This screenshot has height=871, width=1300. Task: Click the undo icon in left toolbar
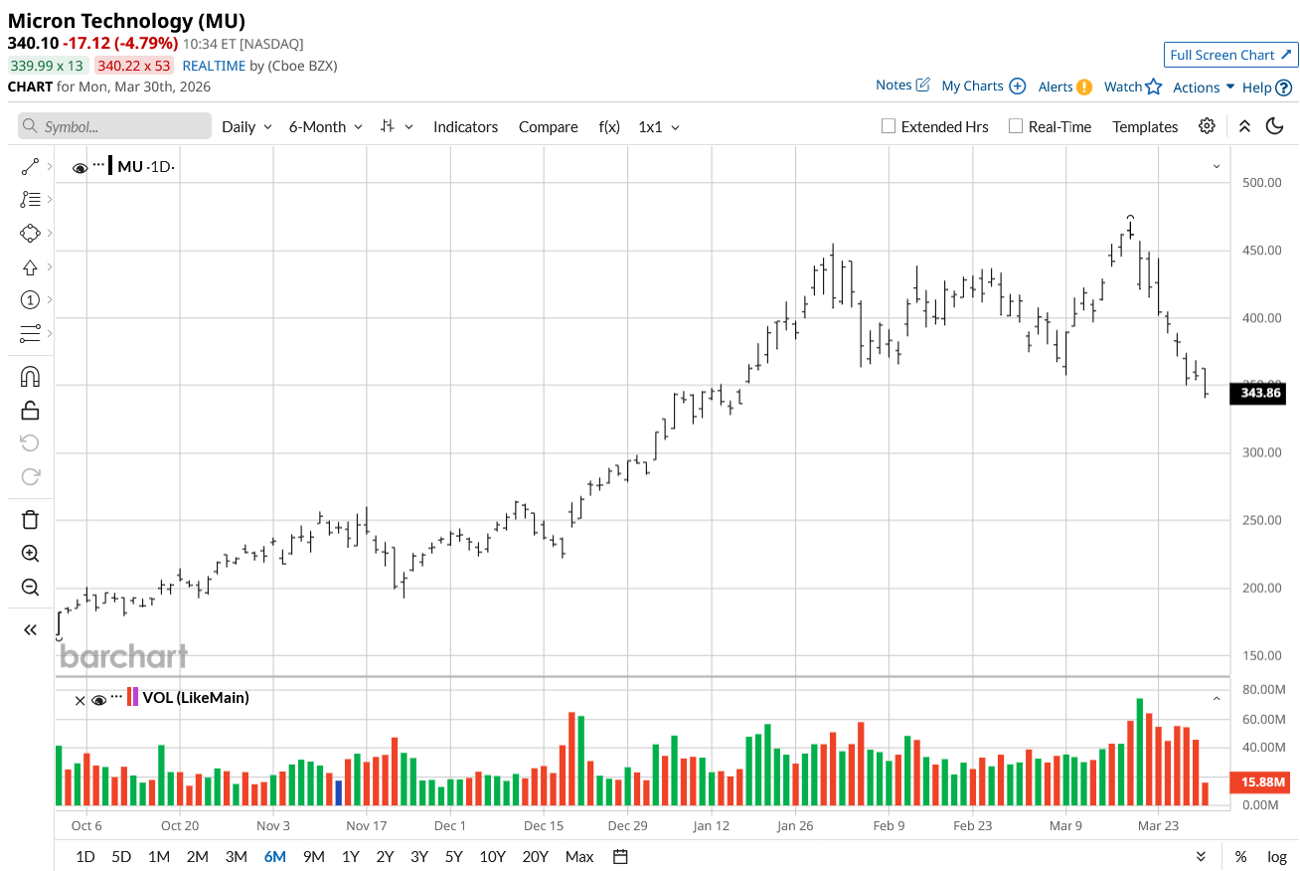pos(30,443)
